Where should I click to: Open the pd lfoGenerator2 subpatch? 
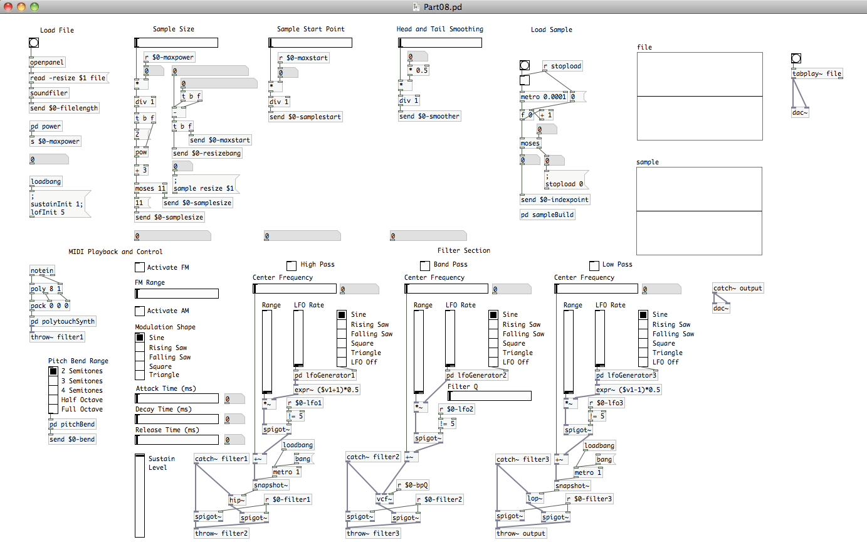pos(476,375)
